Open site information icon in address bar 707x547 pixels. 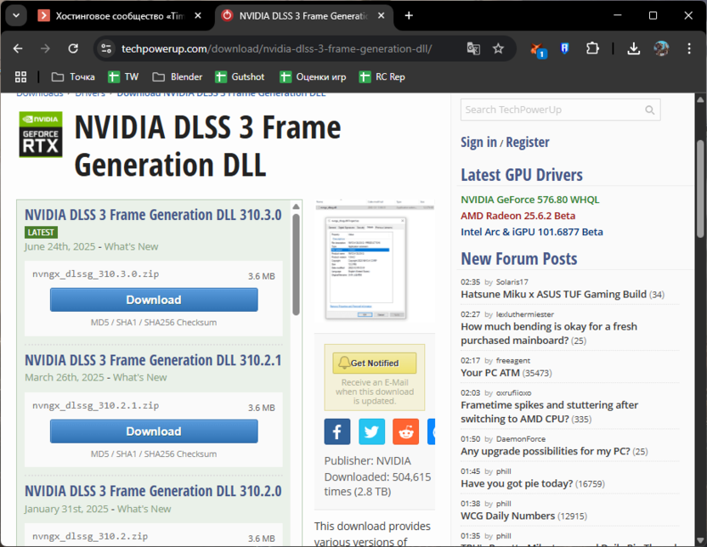point(106,48)
